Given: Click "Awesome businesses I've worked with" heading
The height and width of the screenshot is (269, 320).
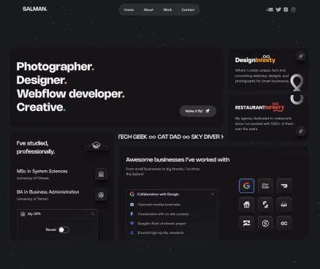Looking at the screenshot, I should [178, 159].
